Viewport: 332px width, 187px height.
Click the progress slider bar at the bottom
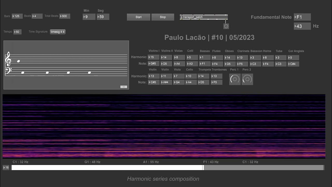(168, 168)
